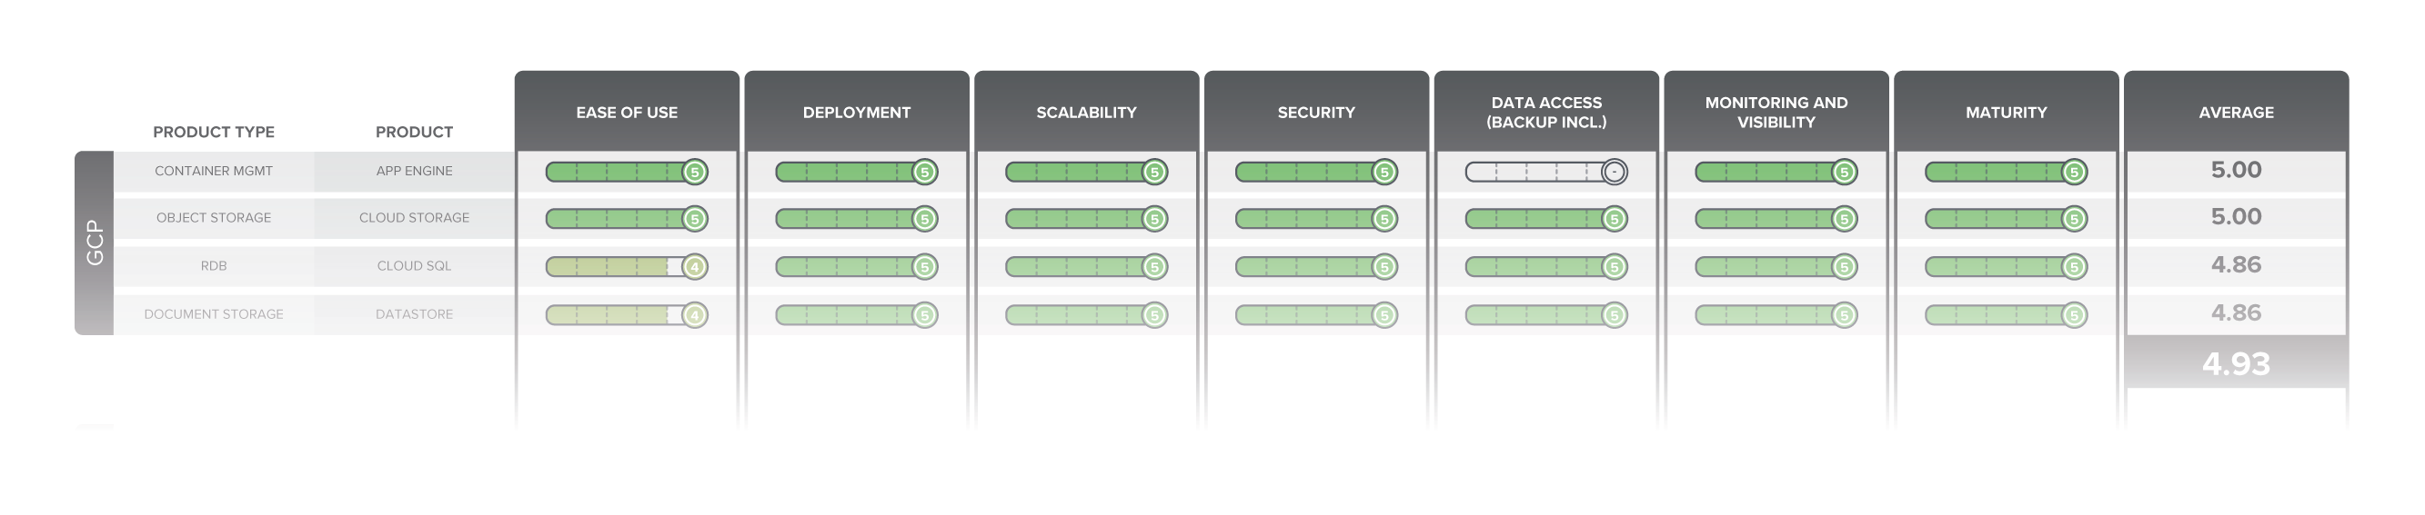Viewport: 2425px width, 515px height.
Task: Select the Average column header
Action: click(2236, 112)
